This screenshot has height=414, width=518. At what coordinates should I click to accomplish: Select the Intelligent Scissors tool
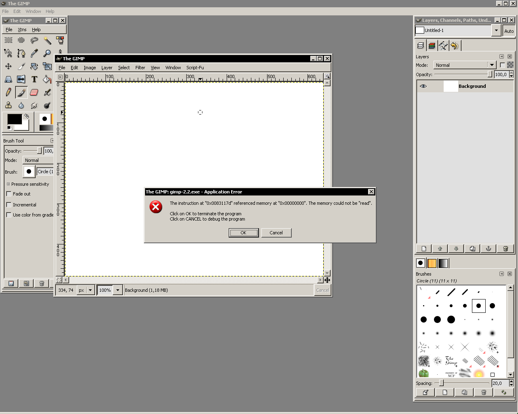(x=8, y=53)
